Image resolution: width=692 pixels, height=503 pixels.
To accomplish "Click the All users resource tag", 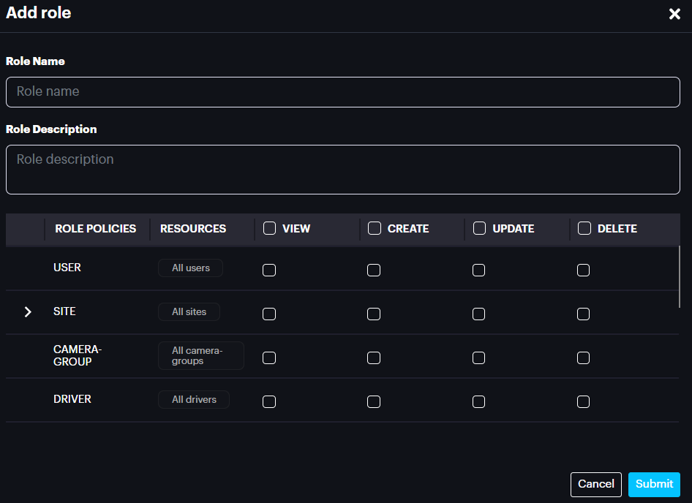I will coord(190,268).
